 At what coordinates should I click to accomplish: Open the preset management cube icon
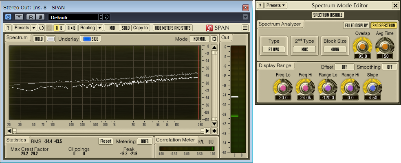coord(107,17)
